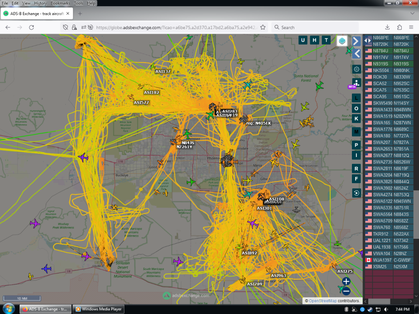The image size is (419, 314).
Task: Expand sidebar with right chevron
Action: coord(356,41)
